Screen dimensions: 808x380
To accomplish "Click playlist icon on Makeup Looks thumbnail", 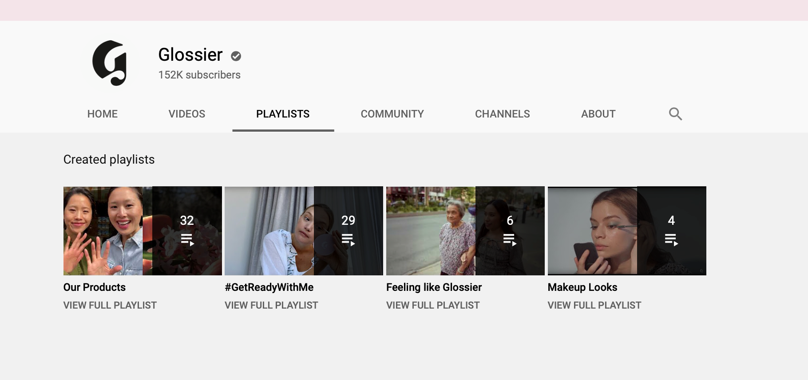I will click(x=671, y=240).
